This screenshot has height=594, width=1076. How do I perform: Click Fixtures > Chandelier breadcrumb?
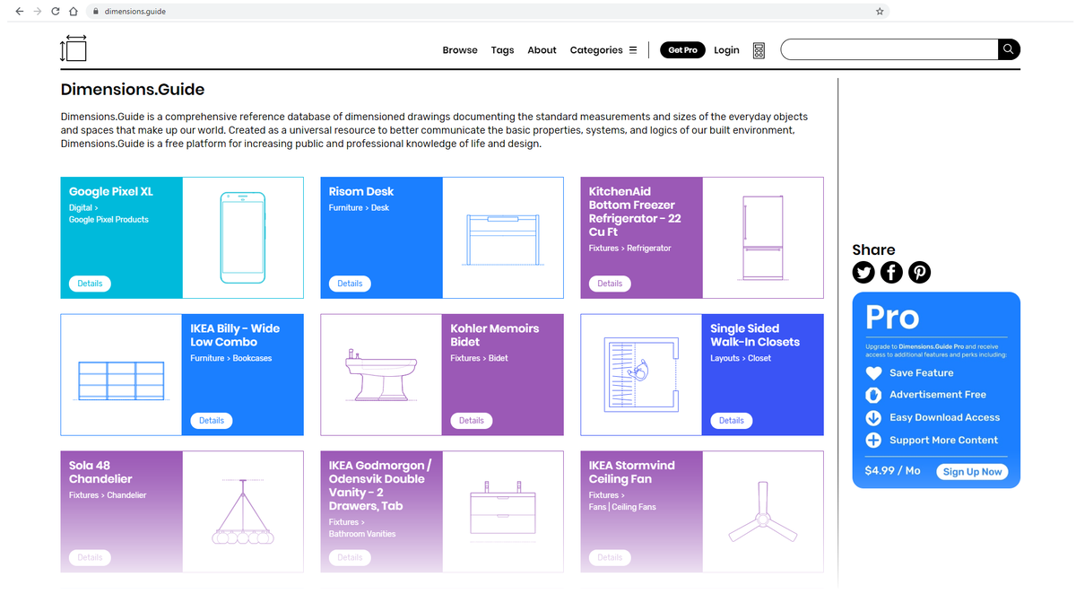point(108,495)
